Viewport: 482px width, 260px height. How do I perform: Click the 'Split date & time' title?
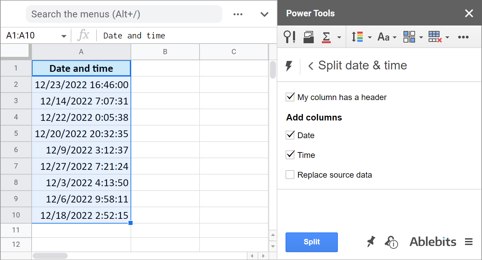(x=362, y=65)
